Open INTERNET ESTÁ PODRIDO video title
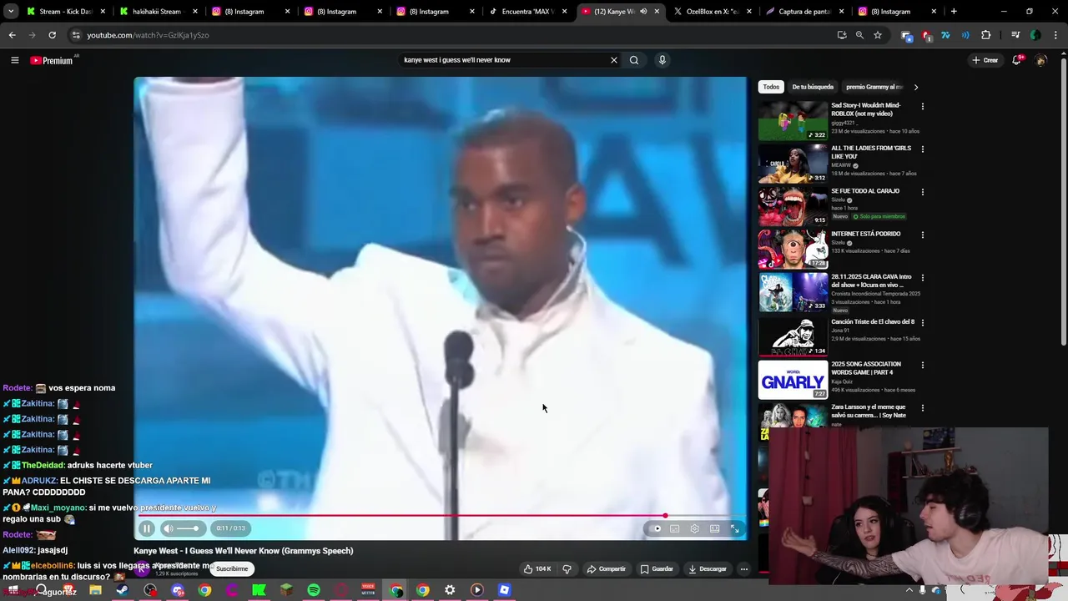Viewport: 1068px width, 601px height. (865, 234)
